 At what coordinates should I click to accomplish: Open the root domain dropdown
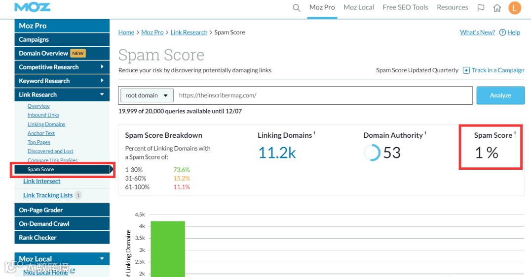[x=147, y=95]
